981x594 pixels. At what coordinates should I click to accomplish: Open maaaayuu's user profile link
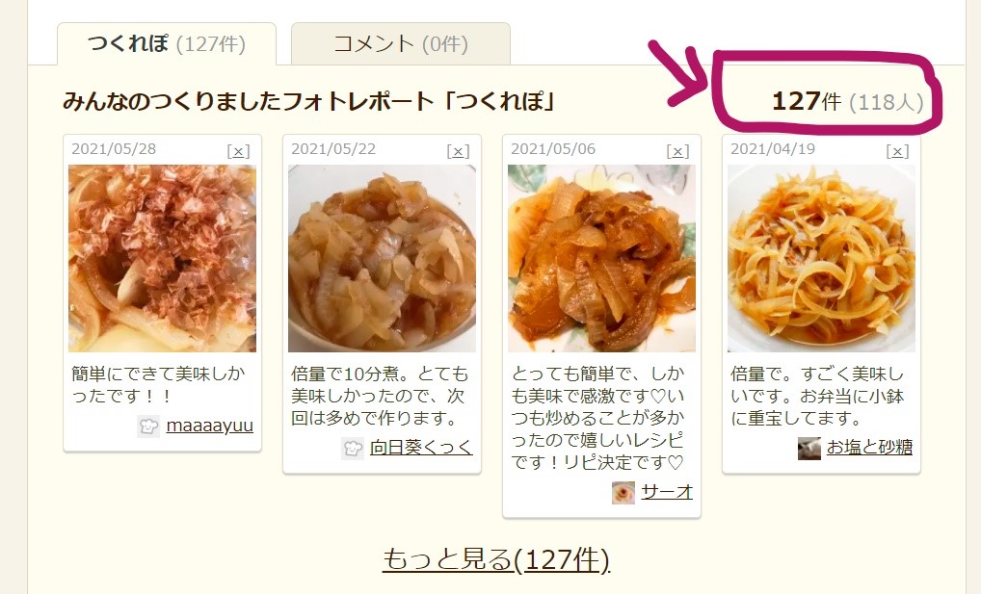pos(209,426)
